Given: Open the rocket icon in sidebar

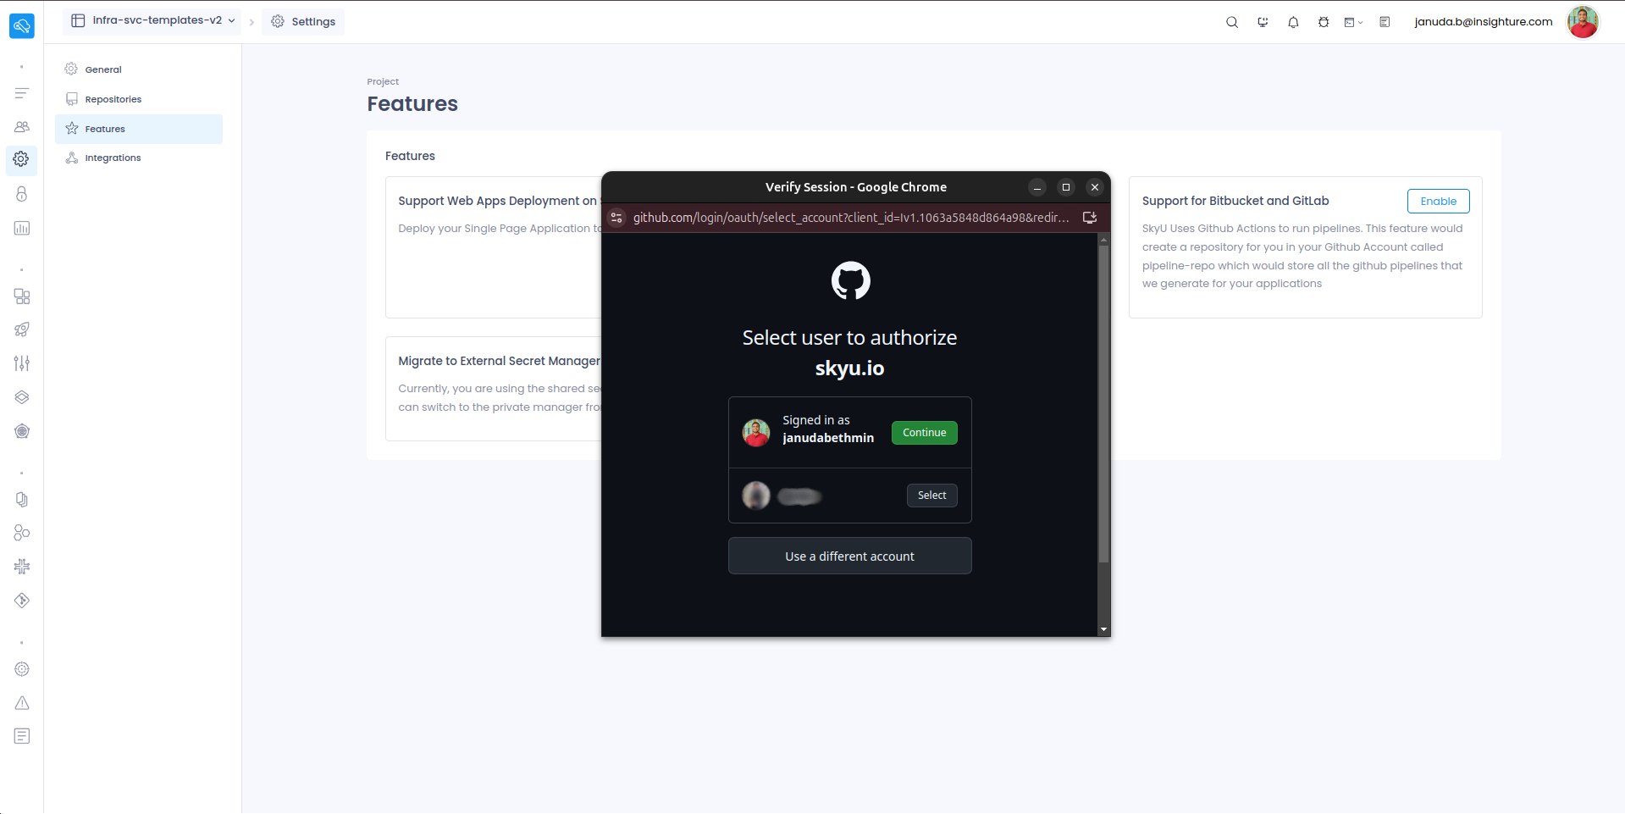Looking at the screenshot, I should (22, 329).
